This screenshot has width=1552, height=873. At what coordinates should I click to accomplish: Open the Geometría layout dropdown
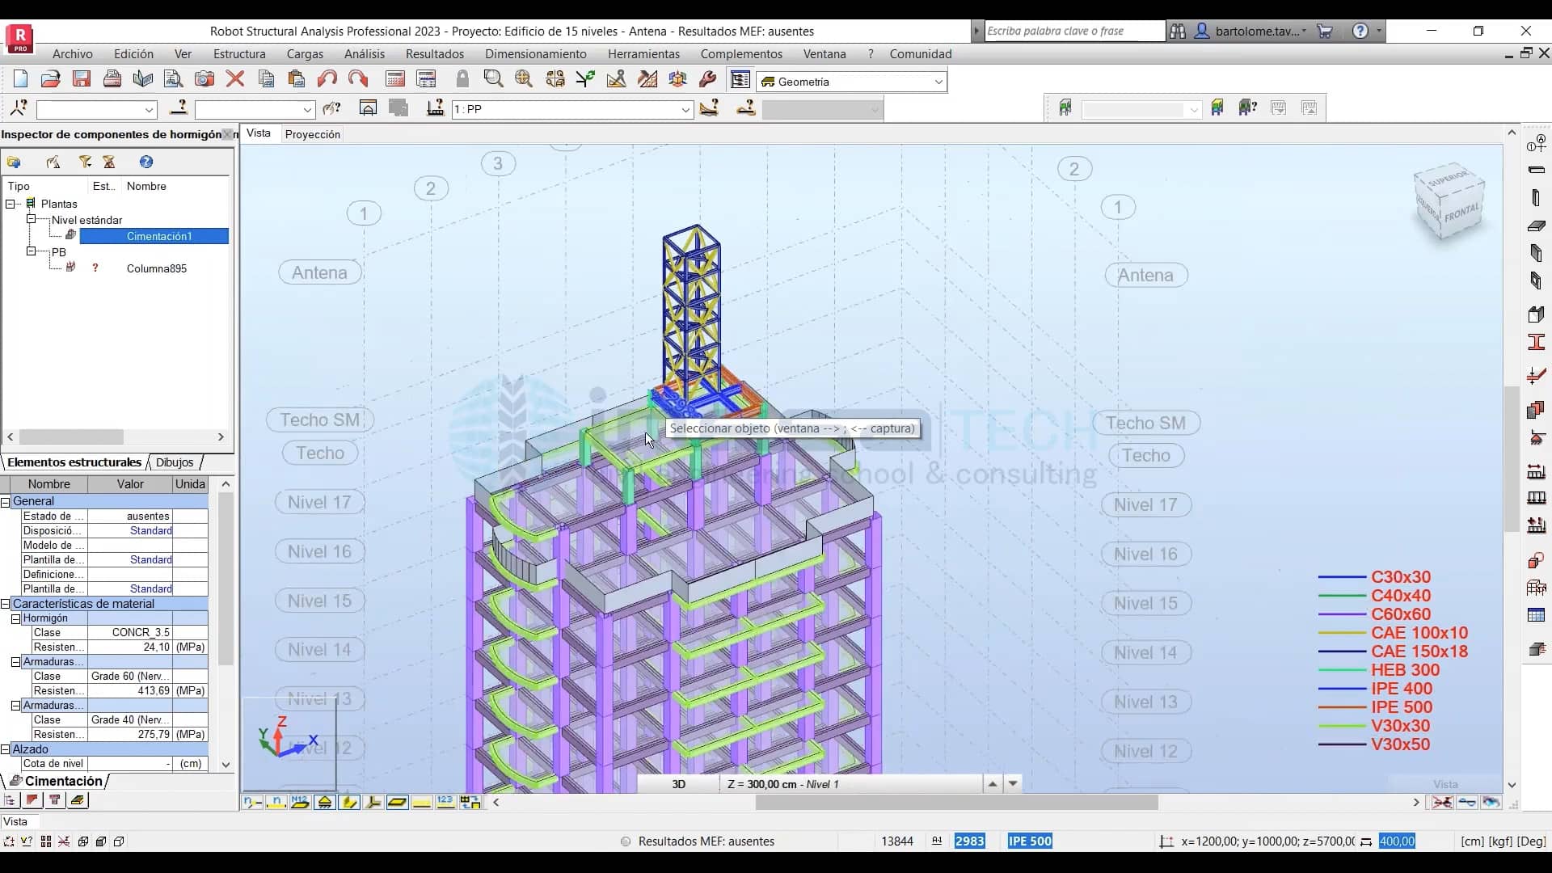(x=937, y=81)
